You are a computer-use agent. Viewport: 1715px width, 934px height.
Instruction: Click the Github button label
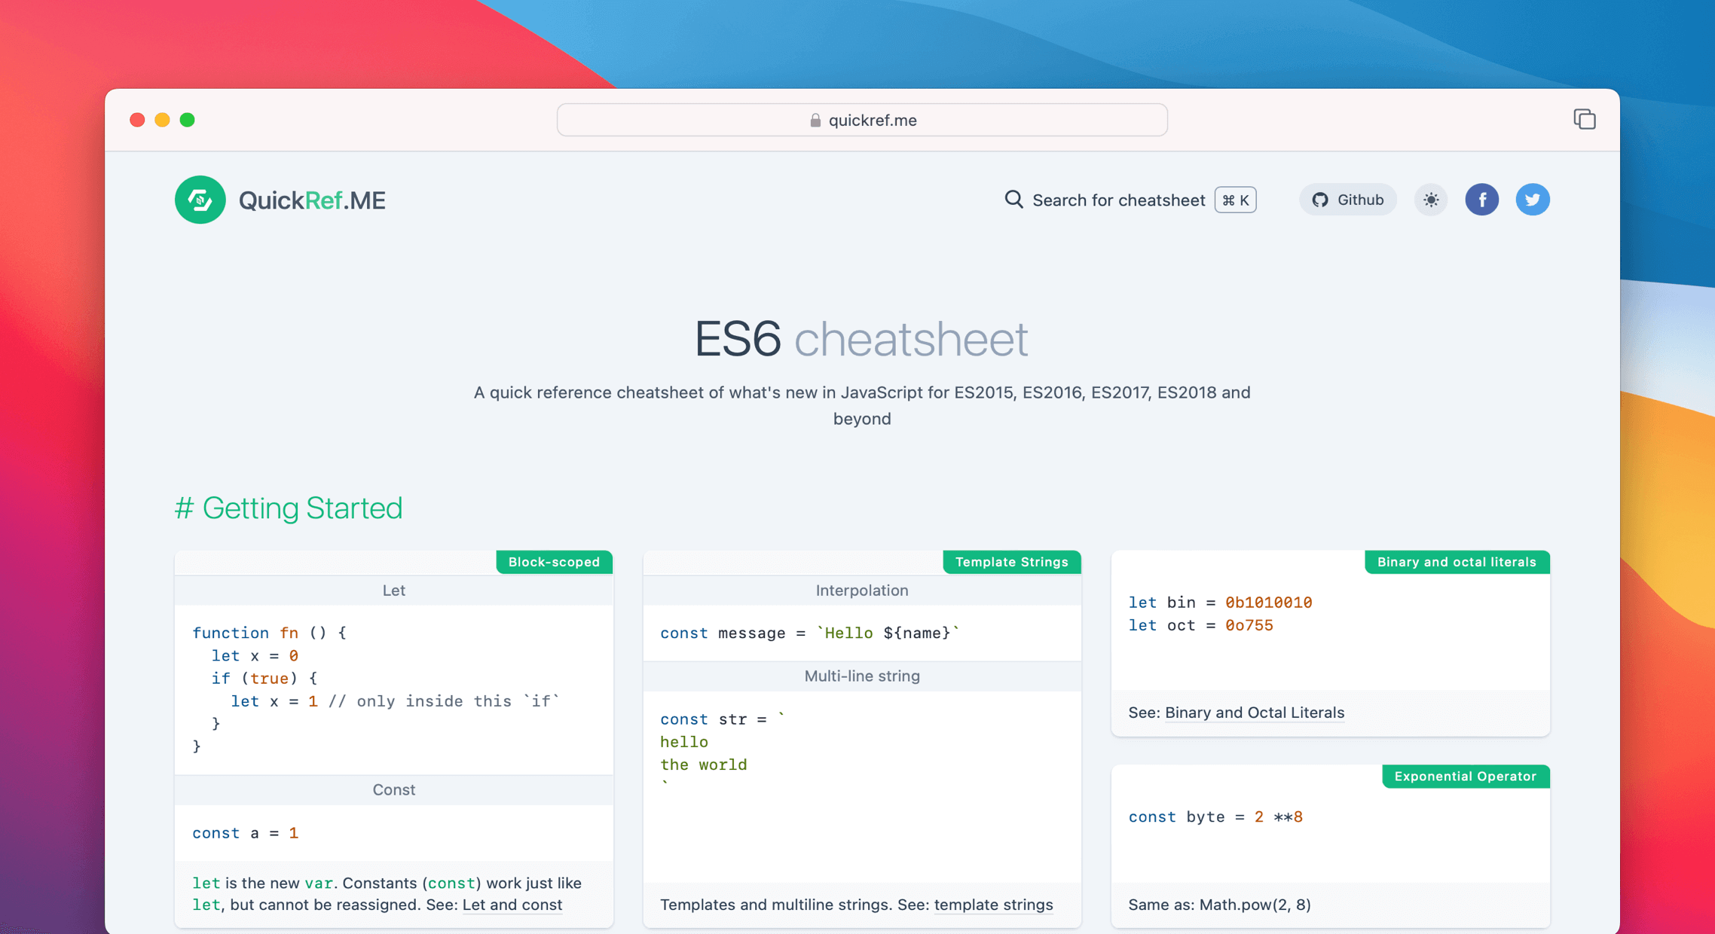(1360, 200)
